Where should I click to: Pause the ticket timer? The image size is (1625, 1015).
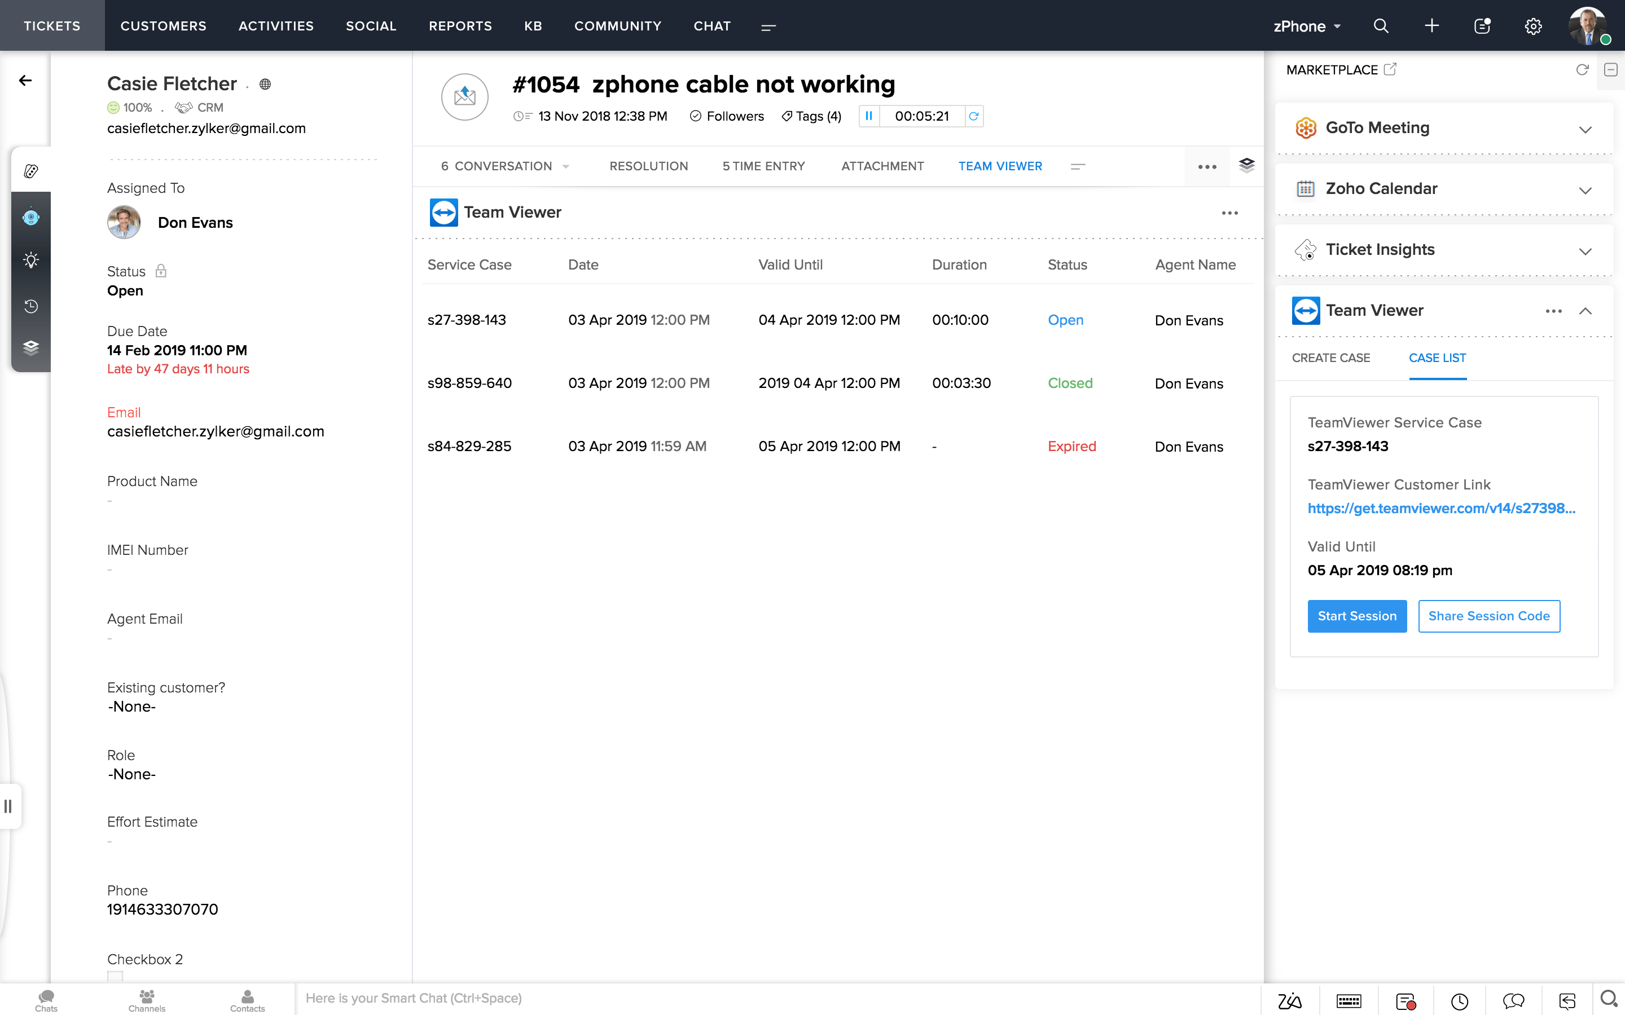869,116
